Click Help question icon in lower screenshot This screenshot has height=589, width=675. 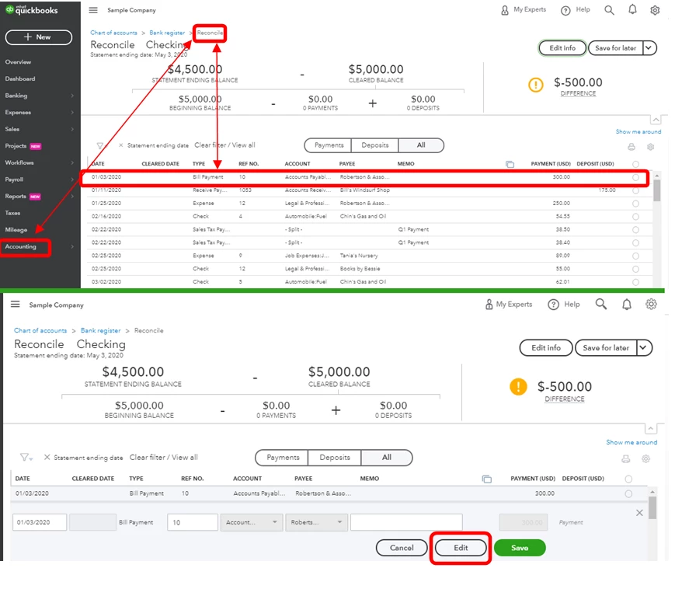pos(553,305)
